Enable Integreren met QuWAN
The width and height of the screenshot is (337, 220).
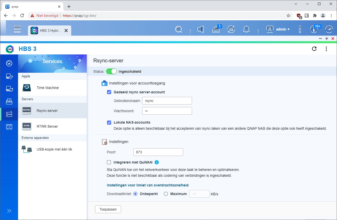pyautogui.click(x=109, y=162)
